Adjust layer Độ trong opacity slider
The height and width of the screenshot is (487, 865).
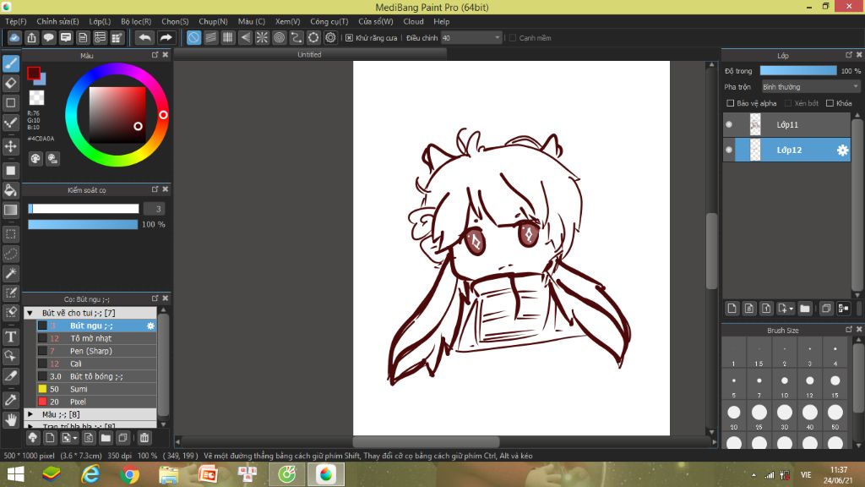click(x=798, y=71)
